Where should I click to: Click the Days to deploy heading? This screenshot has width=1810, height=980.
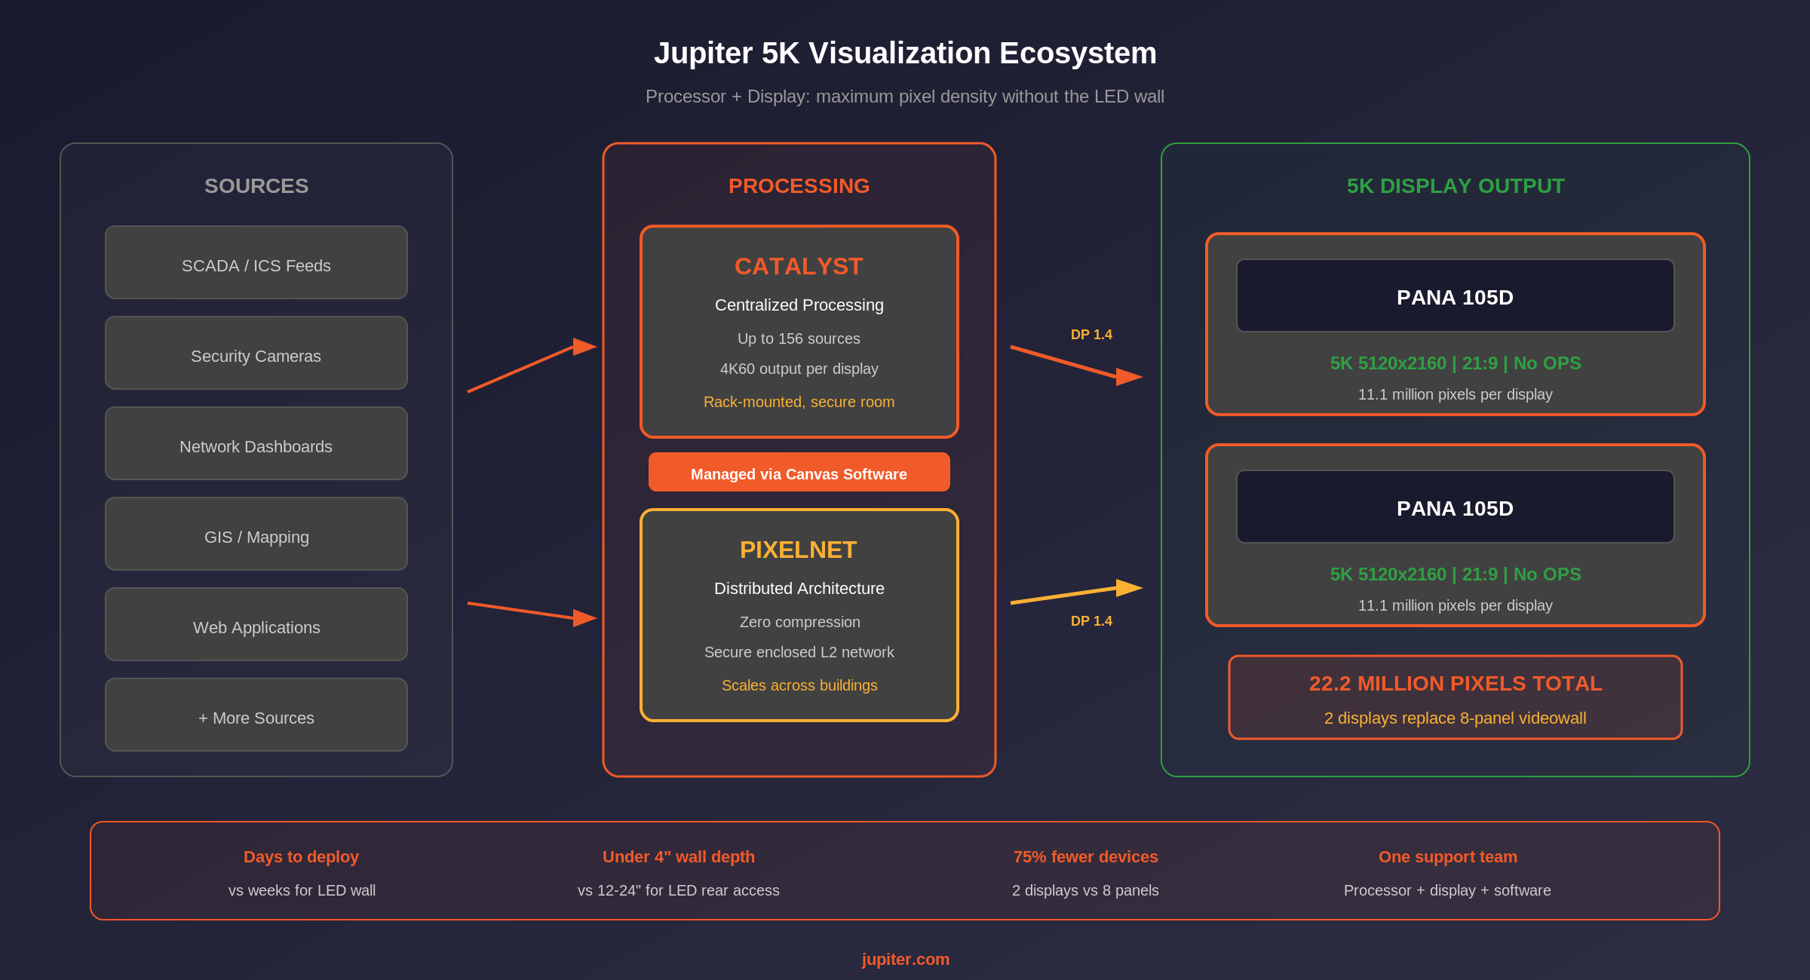point(301,857)
